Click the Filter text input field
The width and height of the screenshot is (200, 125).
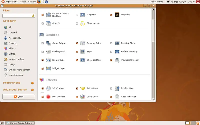pyautogui.click(x=19, y=16)
